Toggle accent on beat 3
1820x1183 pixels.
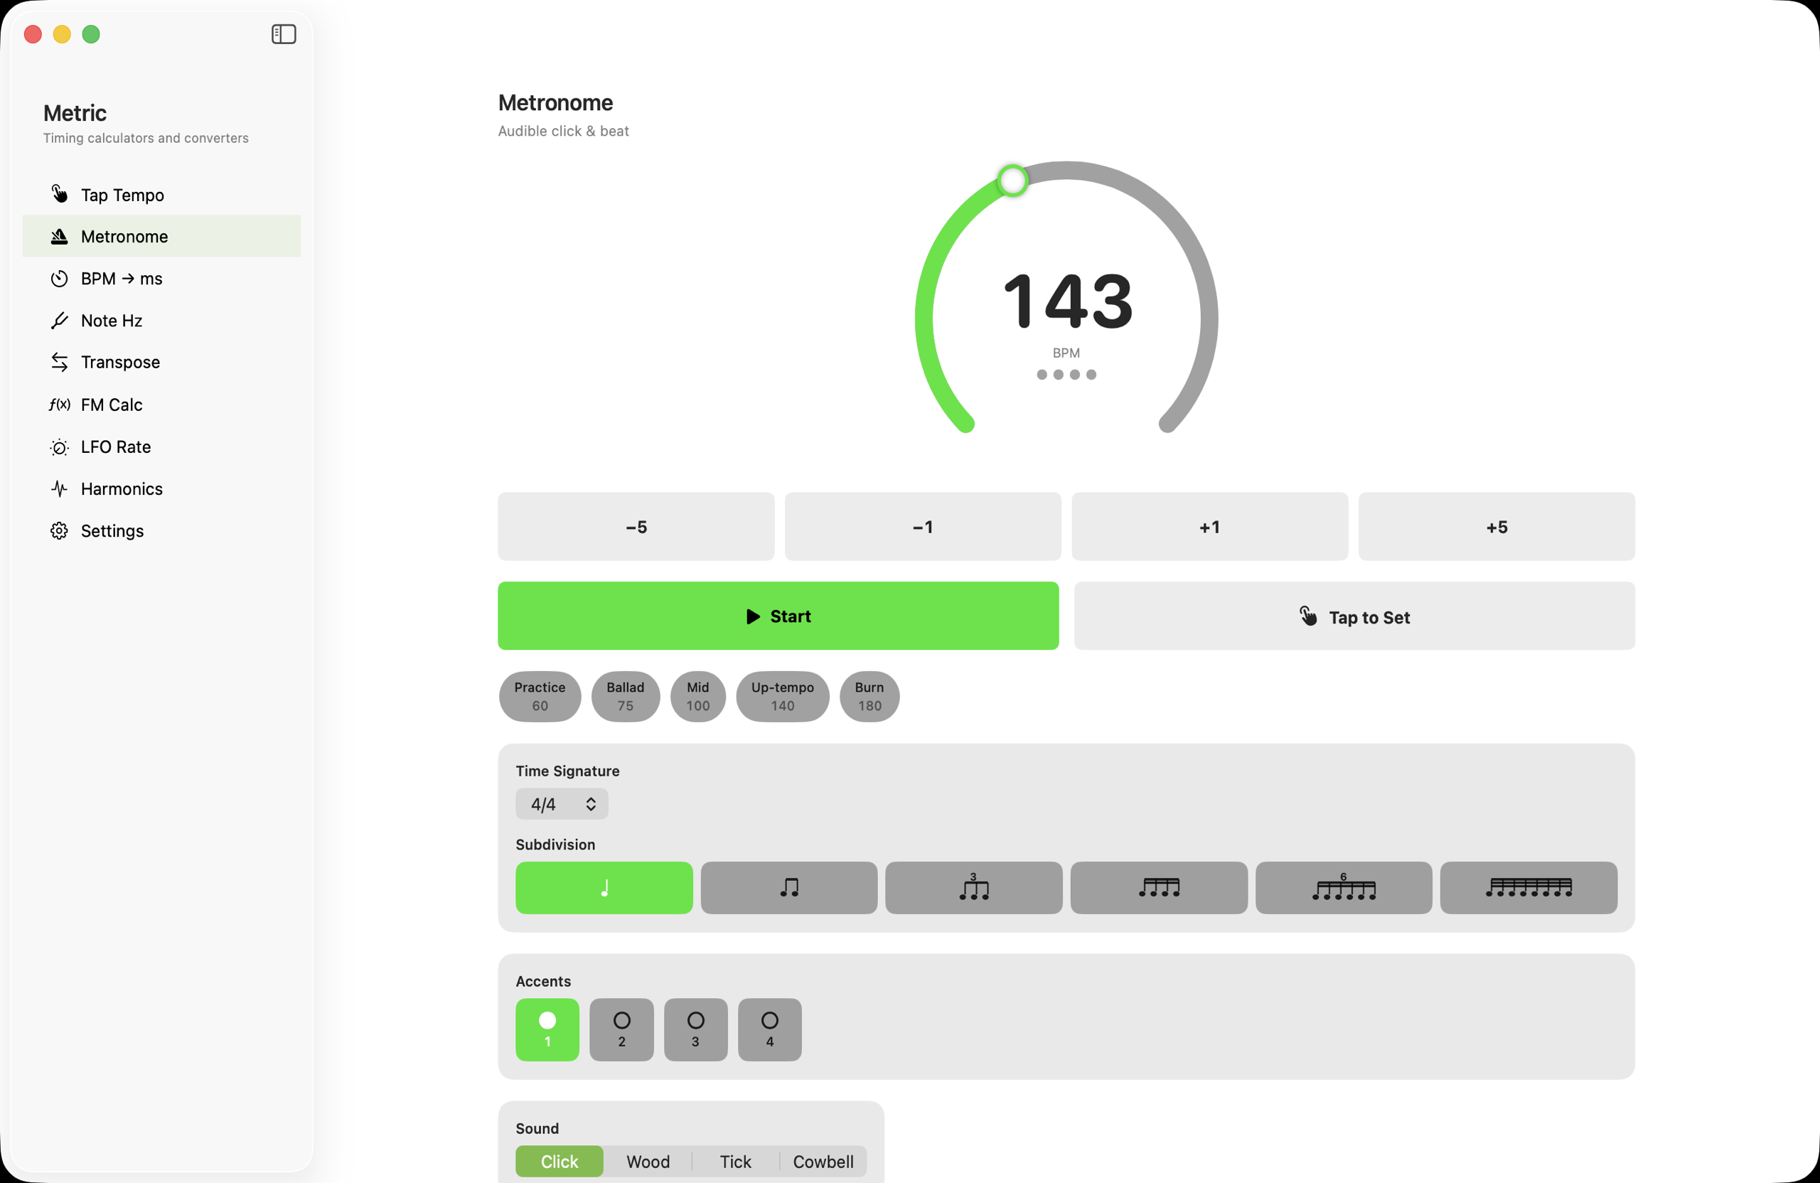pos(696,1029)
